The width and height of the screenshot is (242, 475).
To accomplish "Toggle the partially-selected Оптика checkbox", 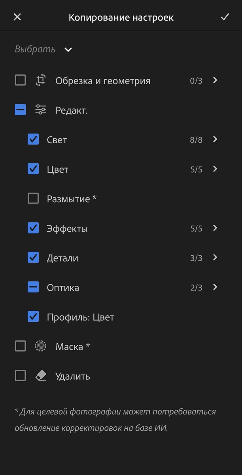I will click(33, 287).
